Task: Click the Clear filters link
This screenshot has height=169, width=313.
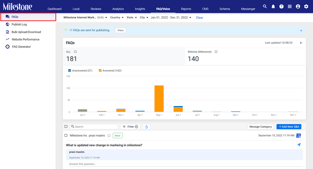Action: point(199,18)
